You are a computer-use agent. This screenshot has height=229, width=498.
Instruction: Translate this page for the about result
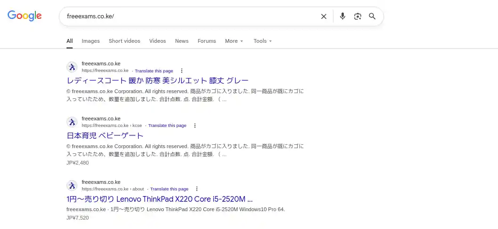[169, 189]
